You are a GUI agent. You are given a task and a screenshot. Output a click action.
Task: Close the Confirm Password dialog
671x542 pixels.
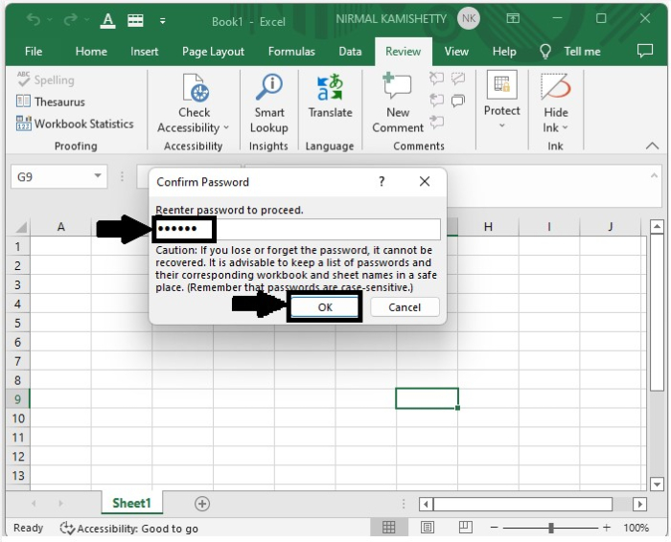click(425, 182)
